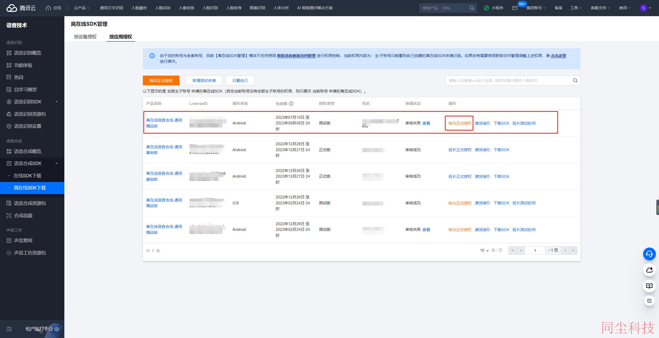Open the mail messages icon
The width and height of the screenshot is (659, 338).
(x=515, y=8)
